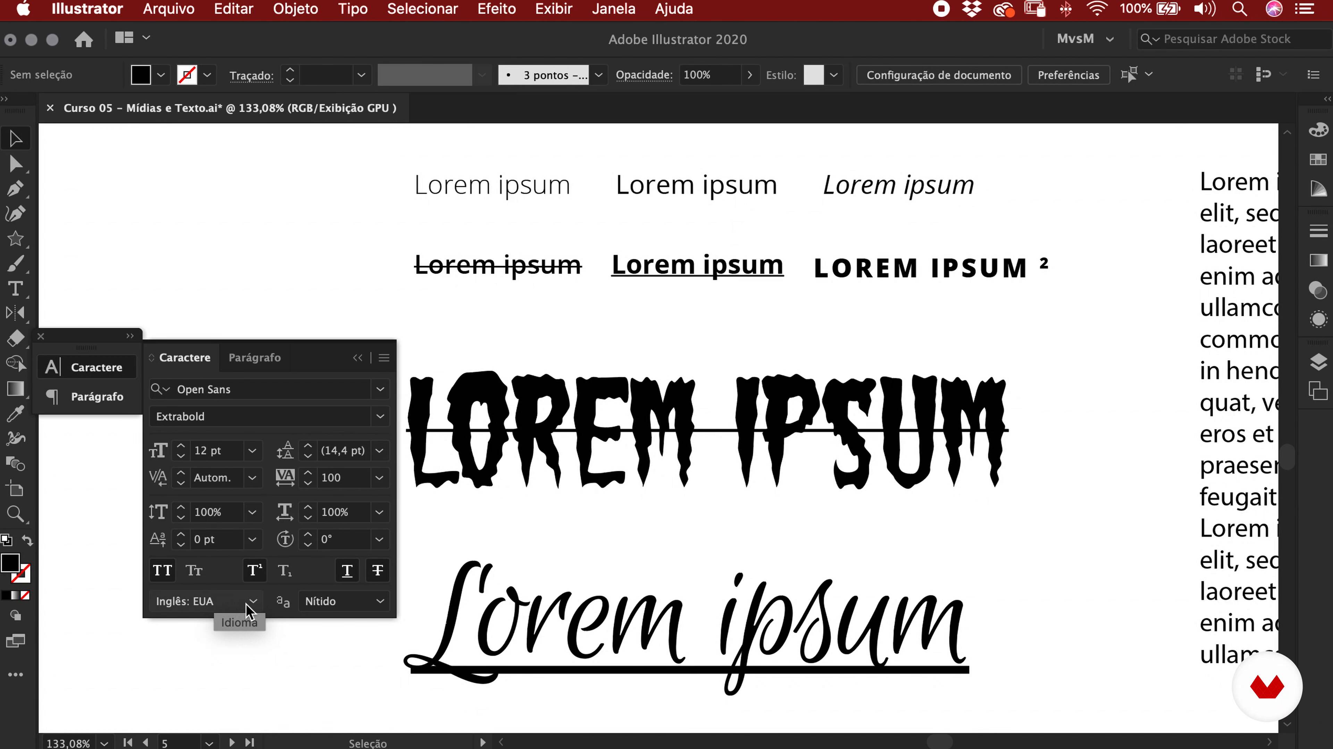The width and height of the screenshot is (1333, 749).
Task: Open the Dropbox menu bar icon
Action: point(971,9)
